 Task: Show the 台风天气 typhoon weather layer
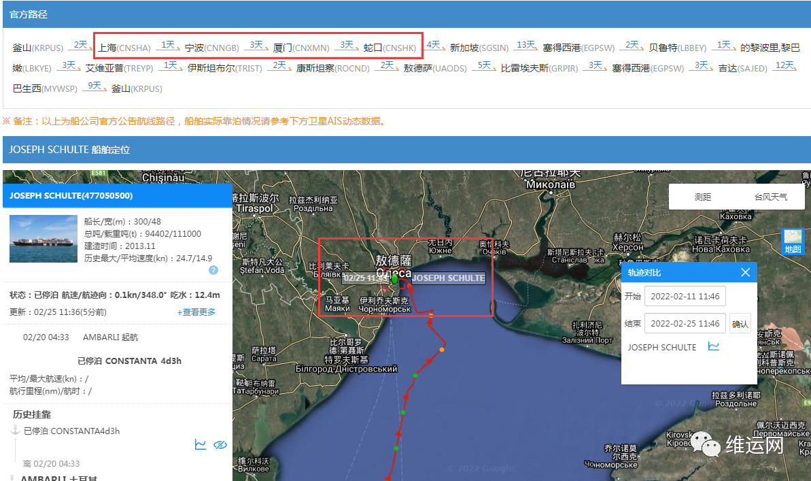point(771,197)
